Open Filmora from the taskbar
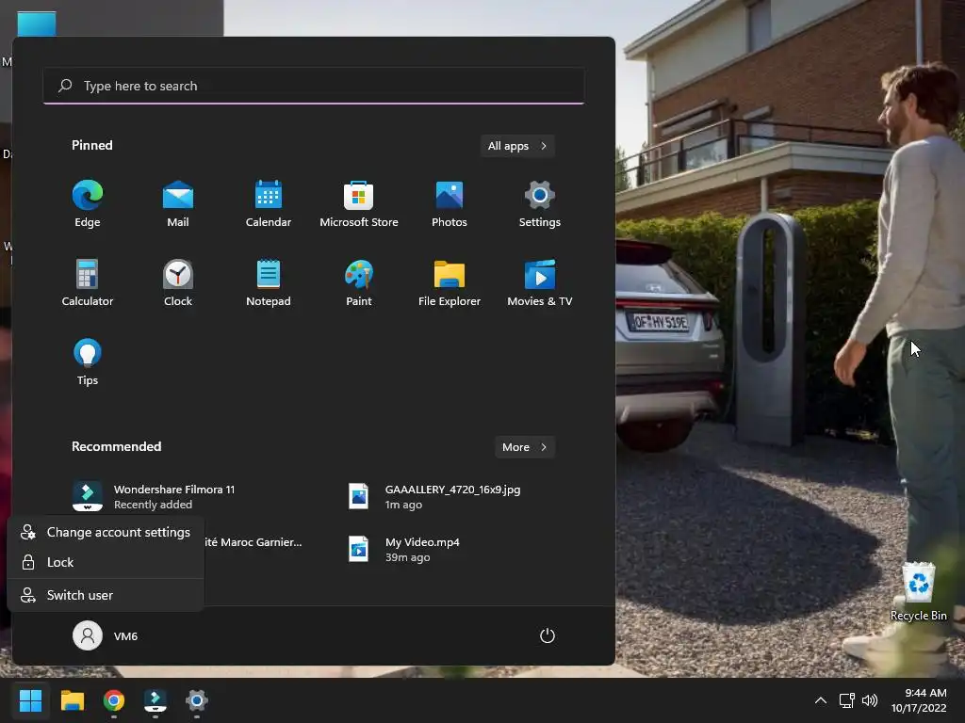The image size is (965, 723). click(x=155, y=700)
